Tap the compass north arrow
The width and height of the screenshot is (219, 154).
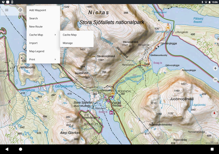[x=214, y=113]
